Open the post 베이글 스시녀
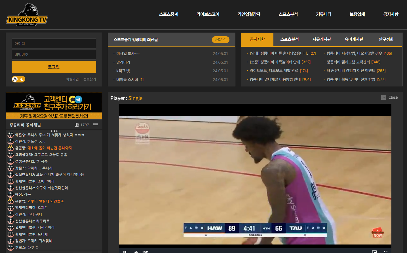 [127, 80]
